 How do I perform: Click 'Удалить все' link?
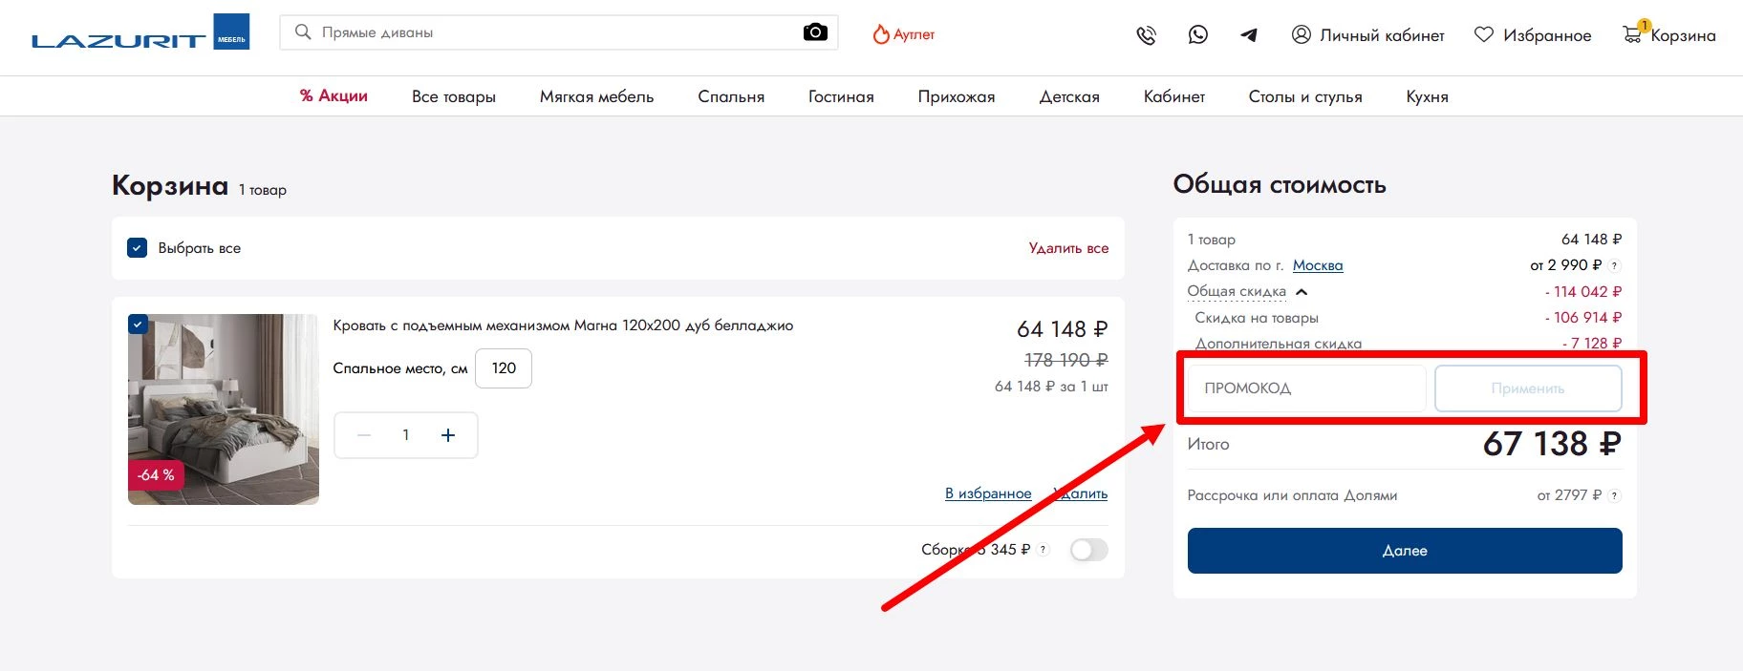point(1068,248)
